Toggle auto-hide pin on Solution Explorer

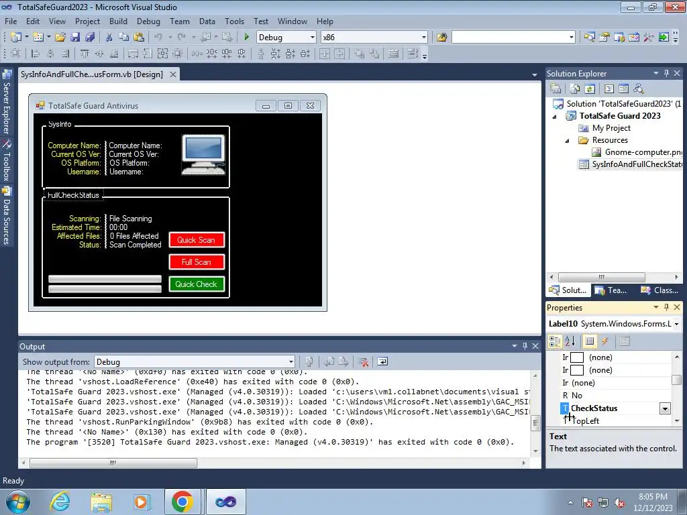click(x=666, y=73)
